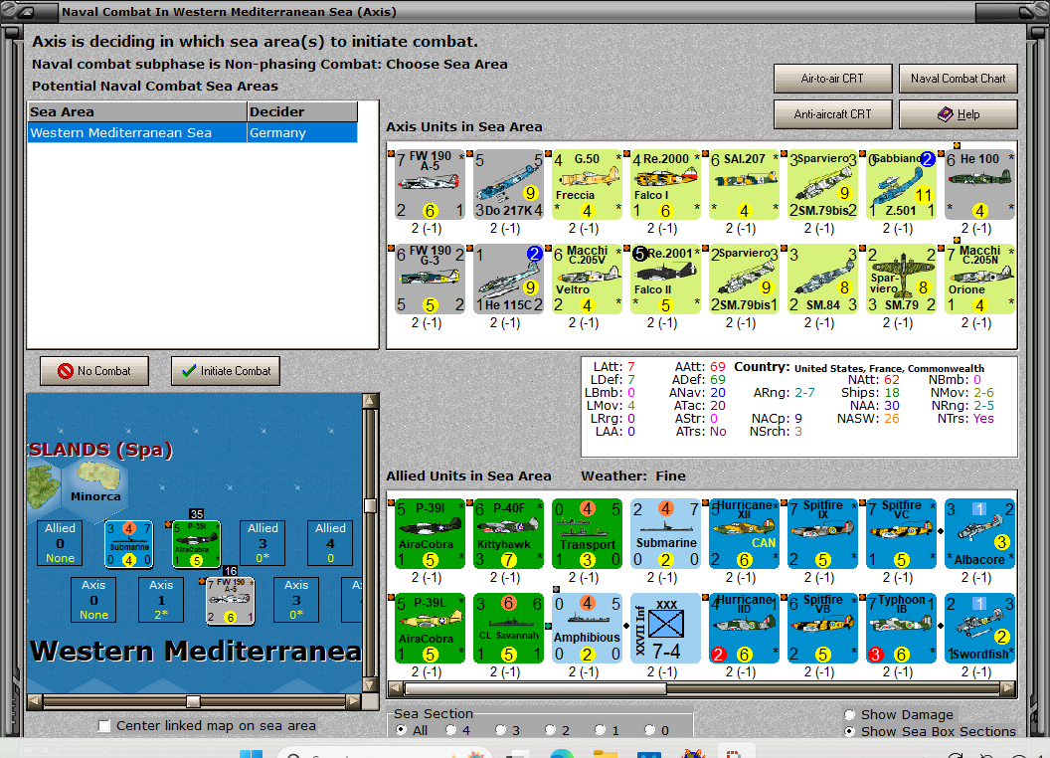Choose Show Sea Box Sections option
Screen dimensions: 1050x758
(850, 731)
